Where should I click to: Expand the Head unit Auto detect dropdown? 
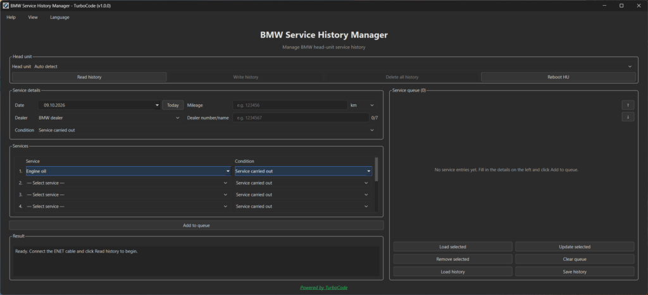[333, 66]
